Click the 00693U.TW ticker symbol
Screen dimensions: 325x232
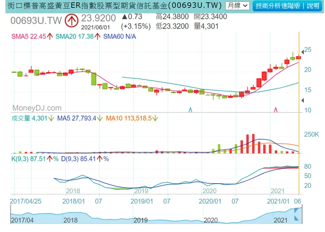point(36,21)
